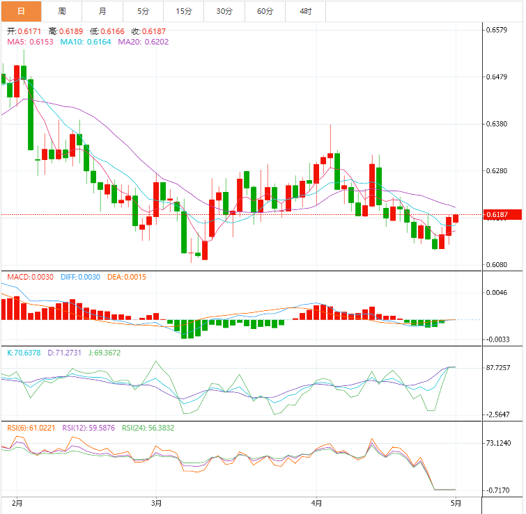Click the MA20: 0.6202 label

(x=144, y=42)
